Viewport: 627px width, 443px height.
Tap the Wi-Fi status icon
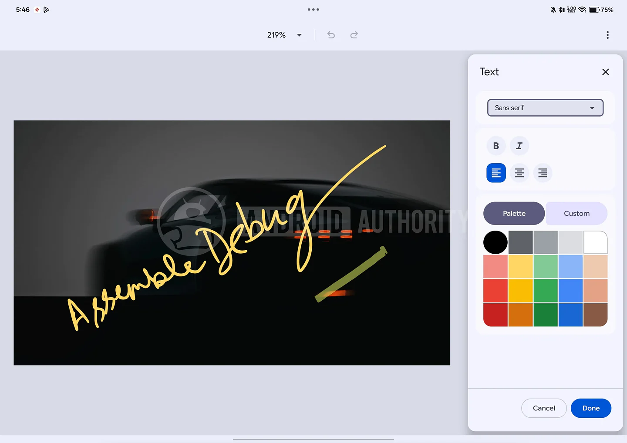[x=582, y=10]
